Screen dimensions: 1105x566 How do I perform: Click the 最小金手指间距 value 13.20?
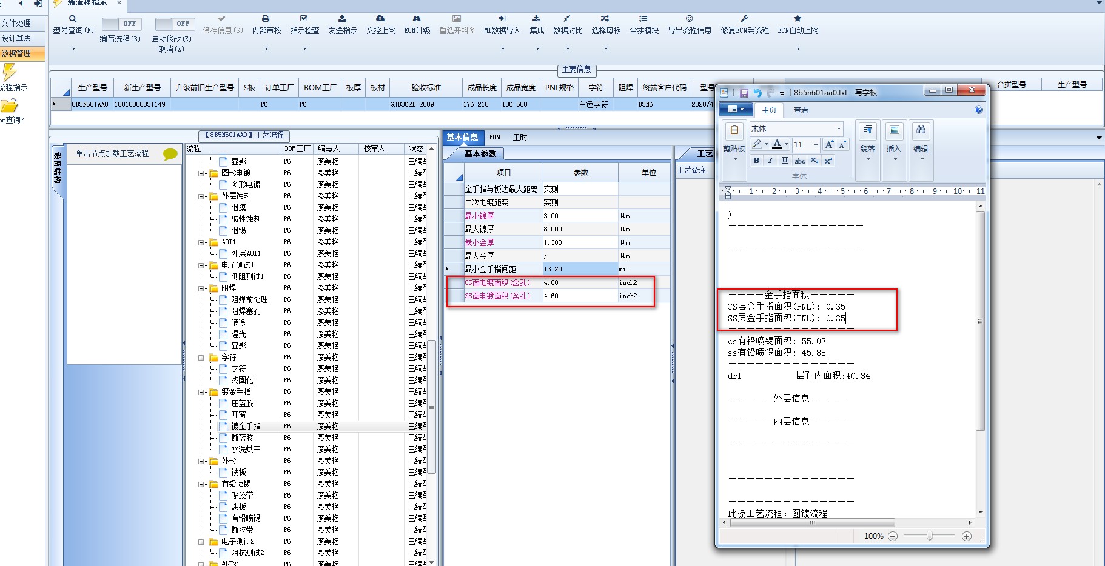click(580, 269)
